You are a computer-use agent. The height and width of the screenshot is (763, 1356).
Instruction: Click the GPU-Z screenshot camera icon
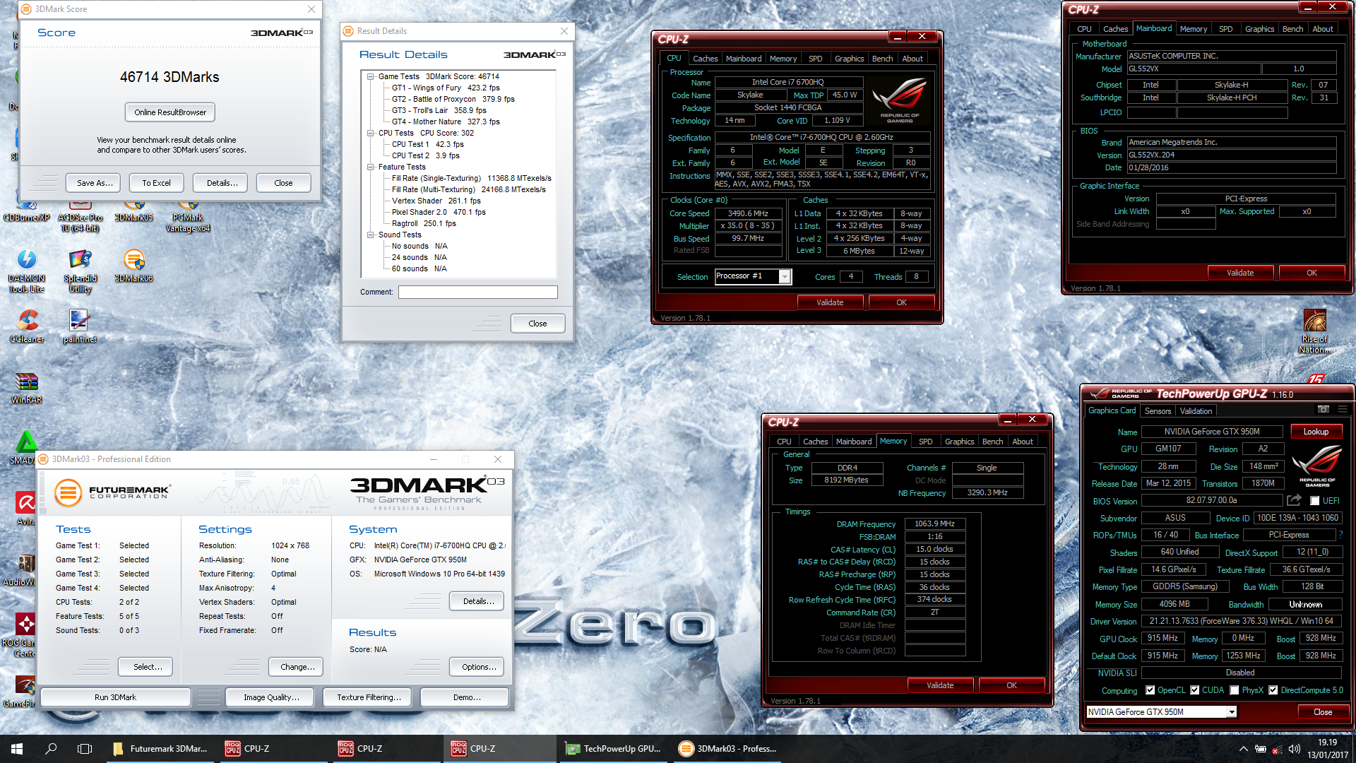pos(1324,410)
